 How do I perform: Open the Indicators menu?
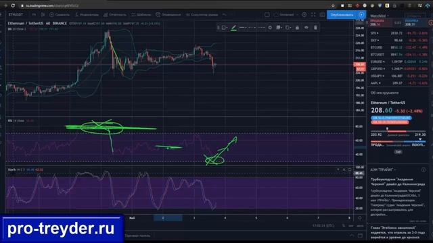(87, 15)
